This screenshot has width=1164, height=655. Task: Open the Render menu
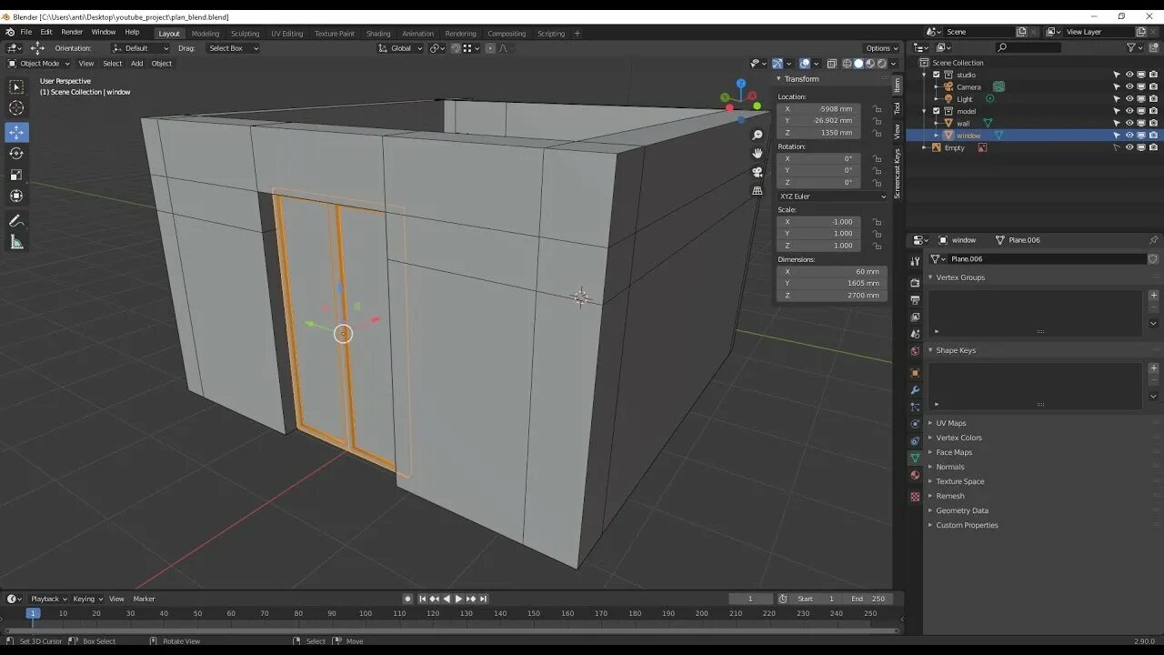click(x=72, y=32)
